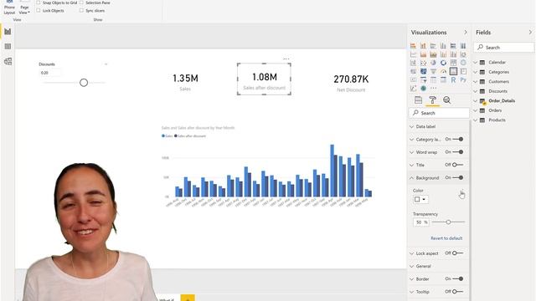Click Revert to default link
Viewport: 536px width, 301px height.
[x=446, y=238]
